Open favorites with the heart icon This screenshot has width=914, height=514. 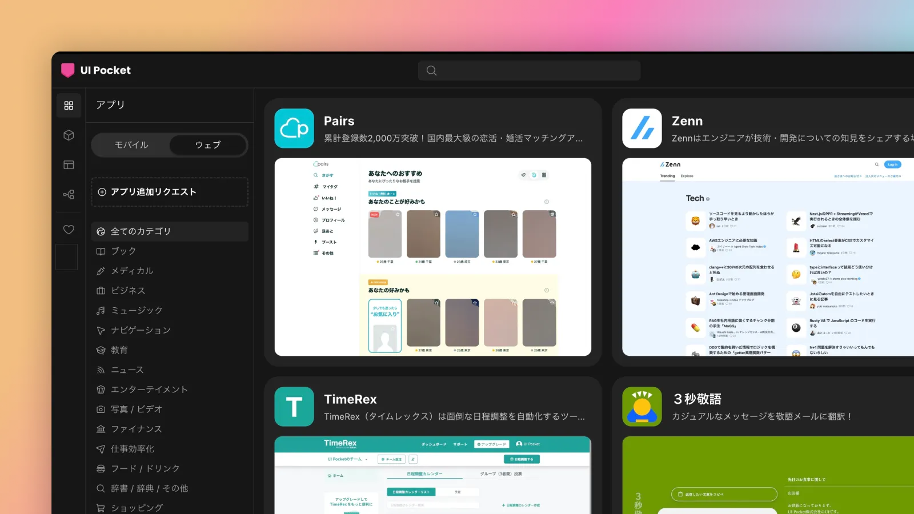(x=69, y=230)
